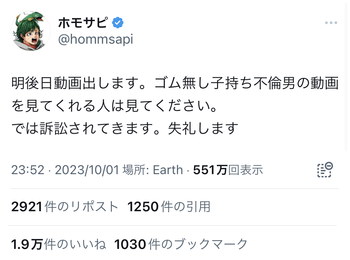Click the 回表示 views label
Image resolution: width=350 pixels, height=260 pixels.
click(x=246, y=170)
